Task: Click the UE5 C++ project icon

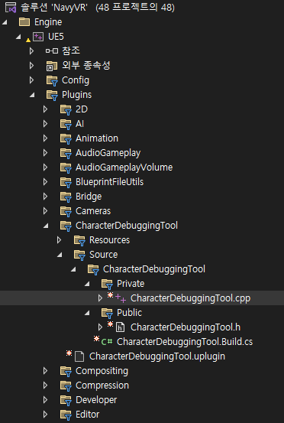Action: (38, 37)
